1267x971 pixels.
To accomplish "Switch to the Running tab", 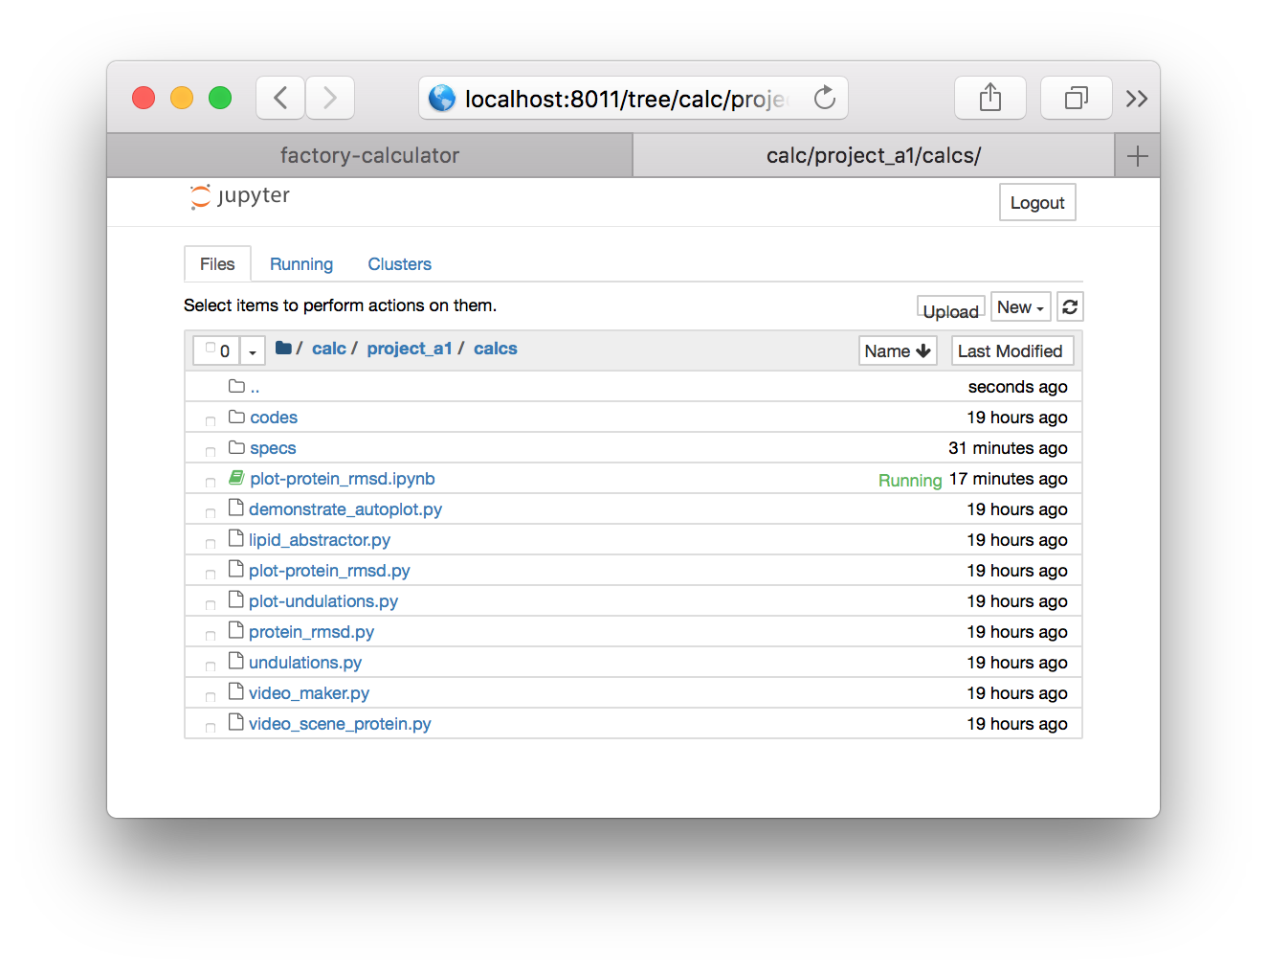I will click(301, 264).
